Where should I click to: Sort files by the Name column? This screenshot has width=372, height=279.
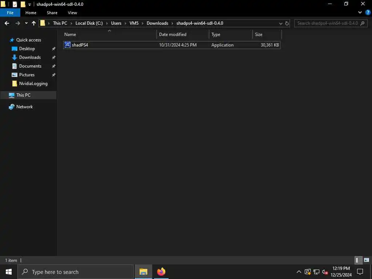pos(109,35)
